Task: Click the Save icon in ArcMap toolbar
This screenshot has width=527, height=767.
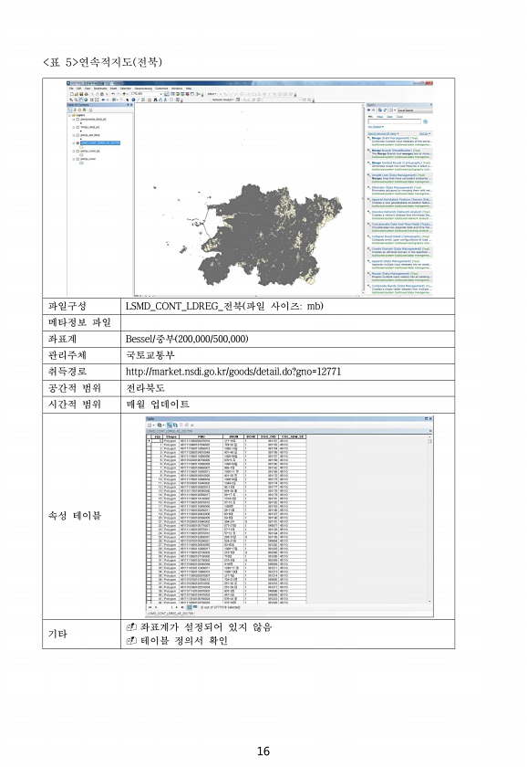Action: 81,94
